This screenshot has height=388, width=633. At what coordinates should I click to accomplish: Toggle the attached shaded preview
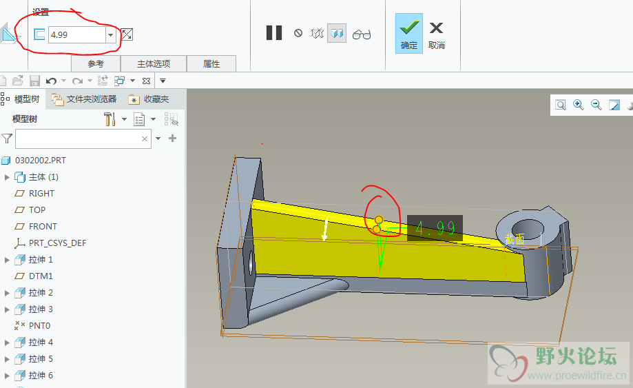pos(337,33)
